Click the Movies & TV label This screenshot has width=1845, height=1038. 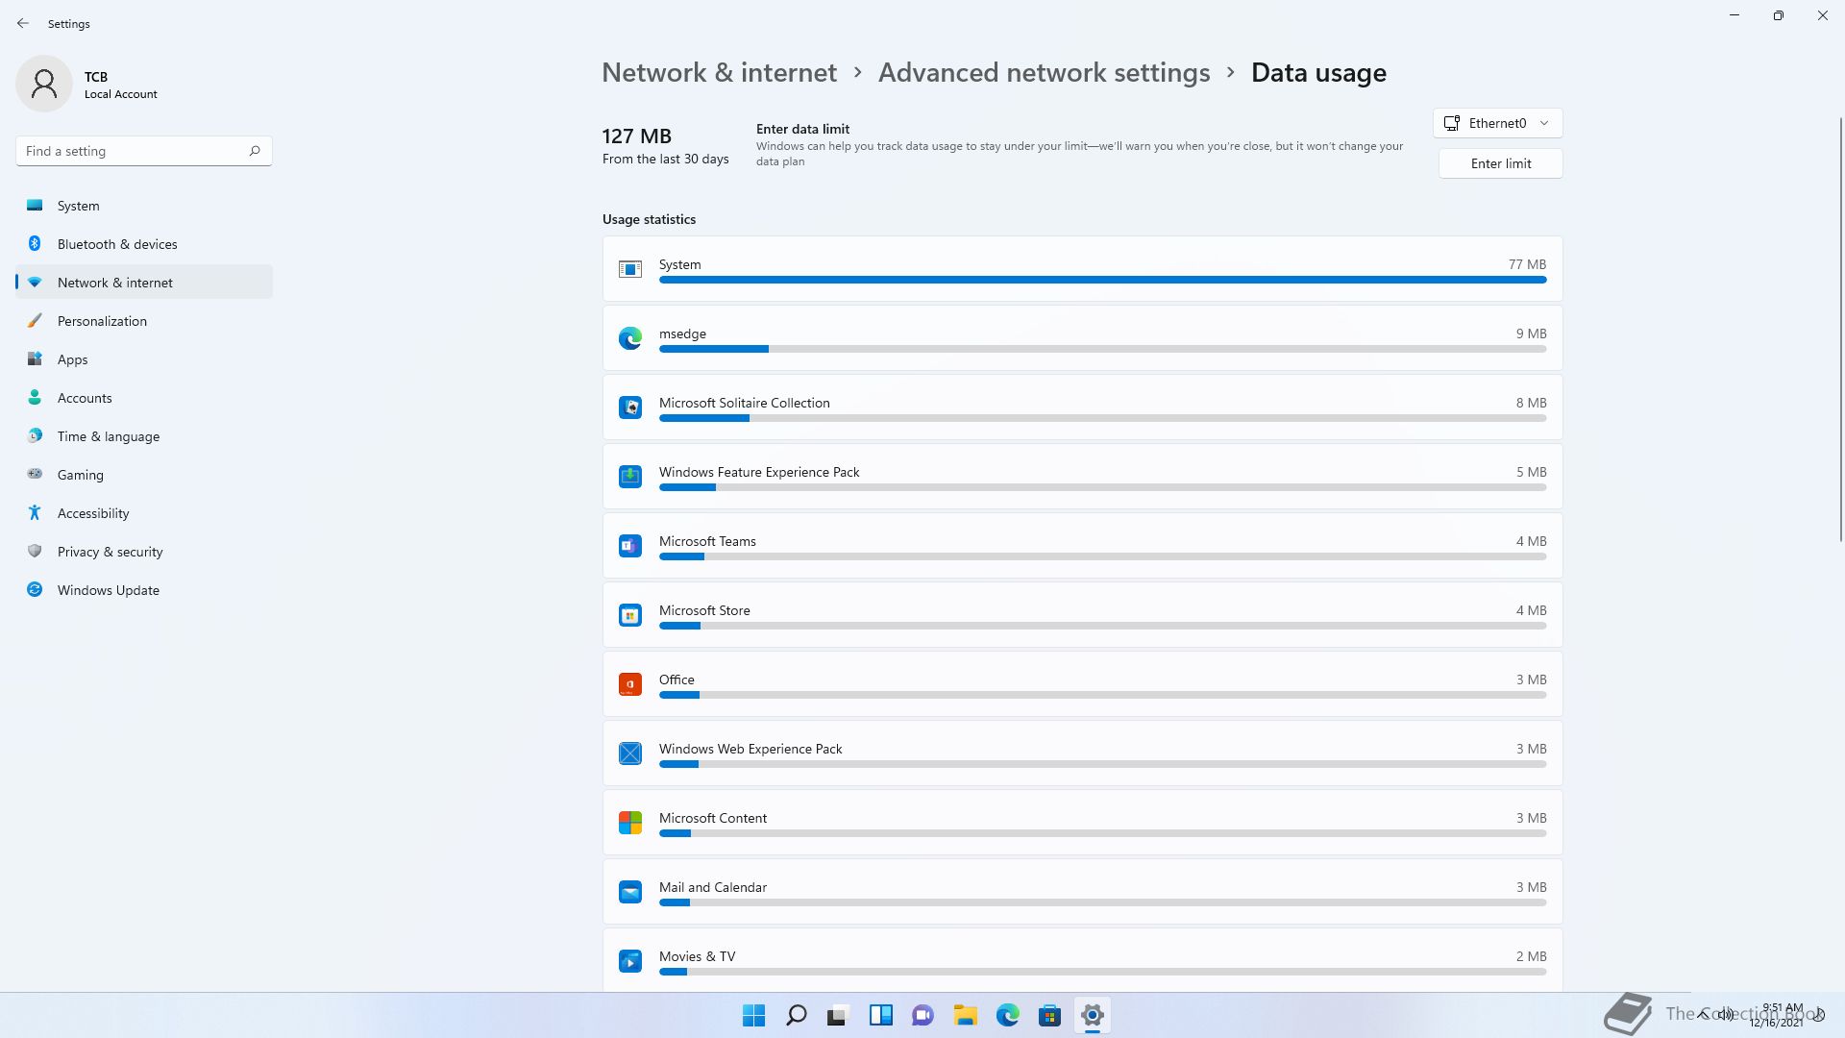(x=697, y=956)
